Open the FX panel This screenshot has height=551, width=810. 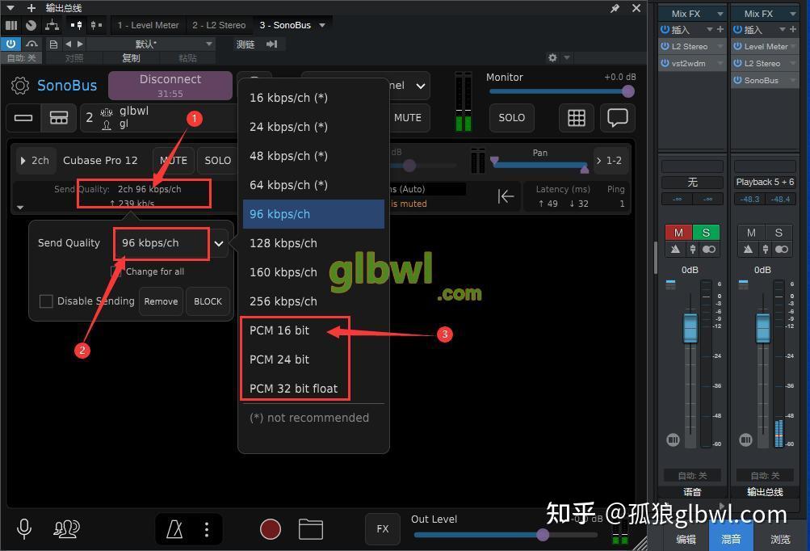[x=382, y=528]
